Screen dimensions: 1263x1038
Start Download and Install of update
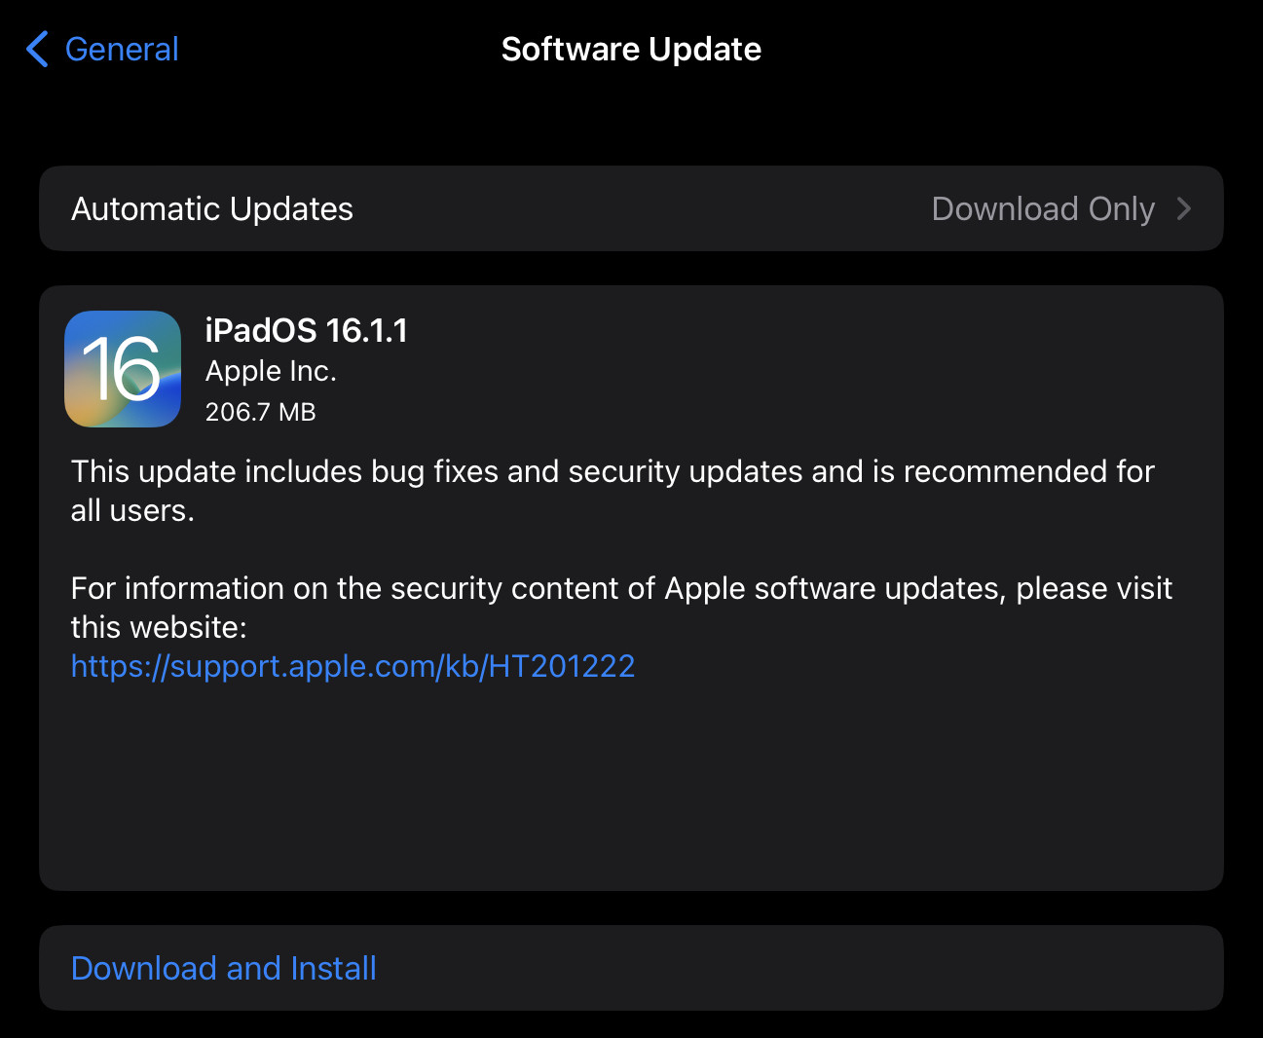[x=224, y=968]
